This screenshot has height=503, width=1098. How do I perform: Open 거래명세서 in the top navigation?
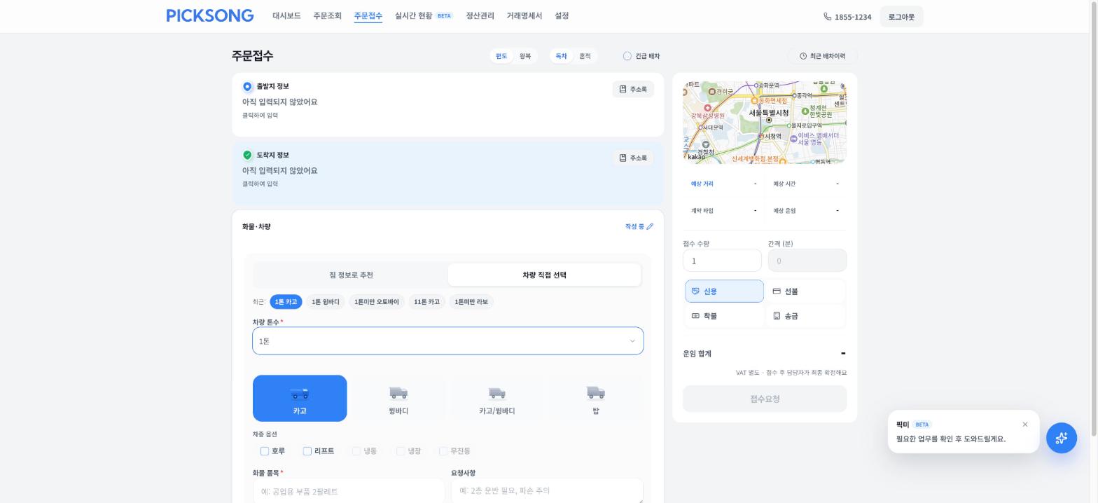pyautogui.click(x=524, y=15)
